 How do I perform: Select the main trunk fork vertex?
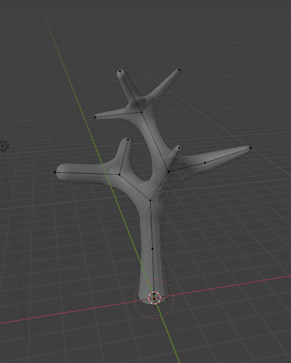[150, 200]
